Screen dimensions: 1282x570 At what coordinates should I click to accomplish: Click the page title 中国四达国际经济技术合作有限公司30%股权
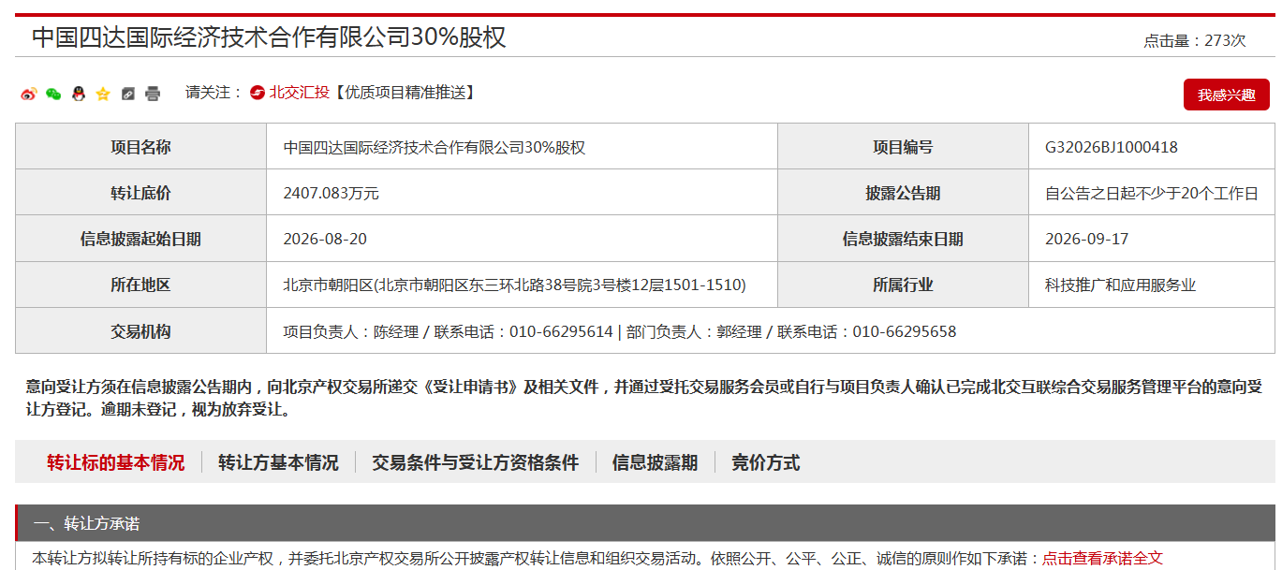coord(269,37)
